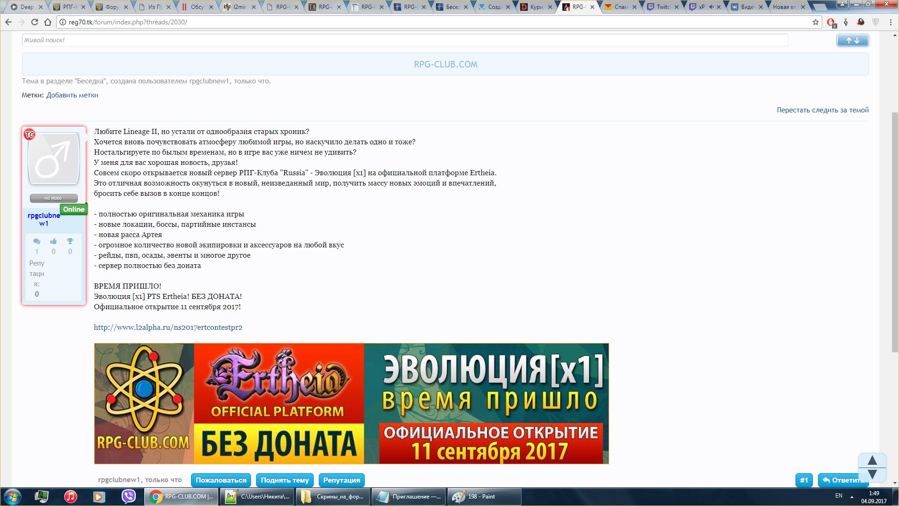Switch to the Новая вкладка tab

click(x=789, y=7)
